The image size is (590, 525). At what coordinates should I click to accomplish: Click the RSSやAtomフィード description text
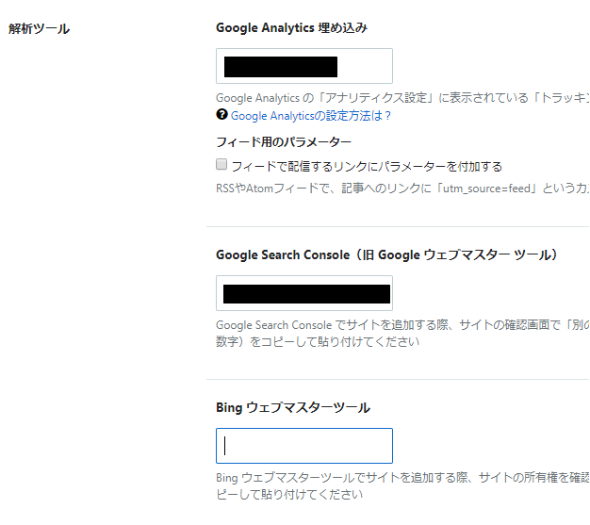[402, 189]
